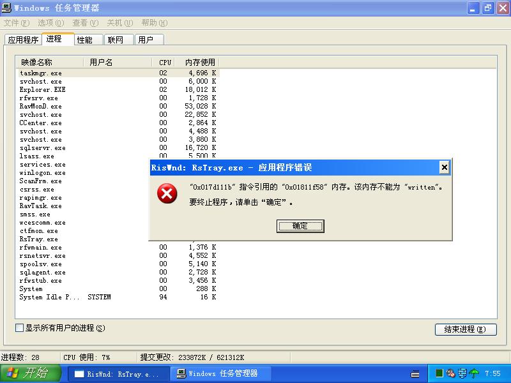Click the 进程数: 28 status bar entry
This screenshot has width=511, height=383.
pos(20,357)
